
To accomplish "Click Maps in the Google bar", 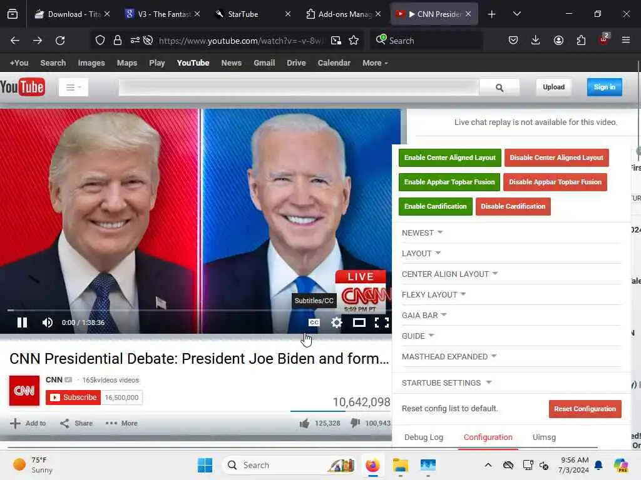I will pyautogui.click(x=126, y=63).
